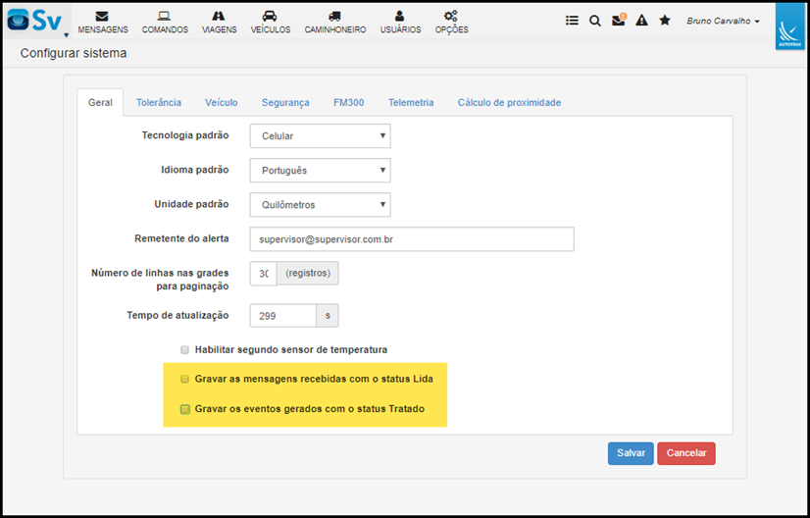Click the Remetente do alerta email field
This screenshot has height=518, width=810.
(x=411, y=239)
